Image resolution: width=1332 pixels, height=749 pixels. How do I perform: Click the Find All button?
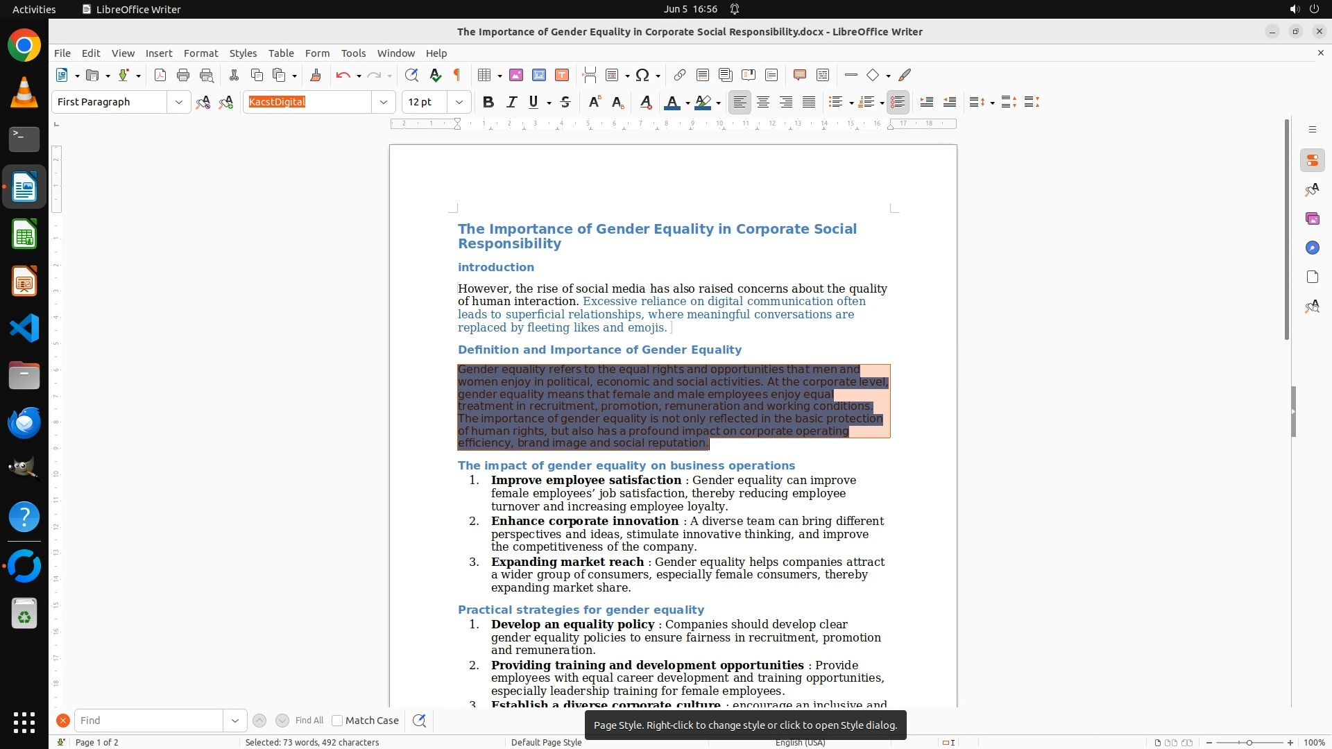pos(309,721)
